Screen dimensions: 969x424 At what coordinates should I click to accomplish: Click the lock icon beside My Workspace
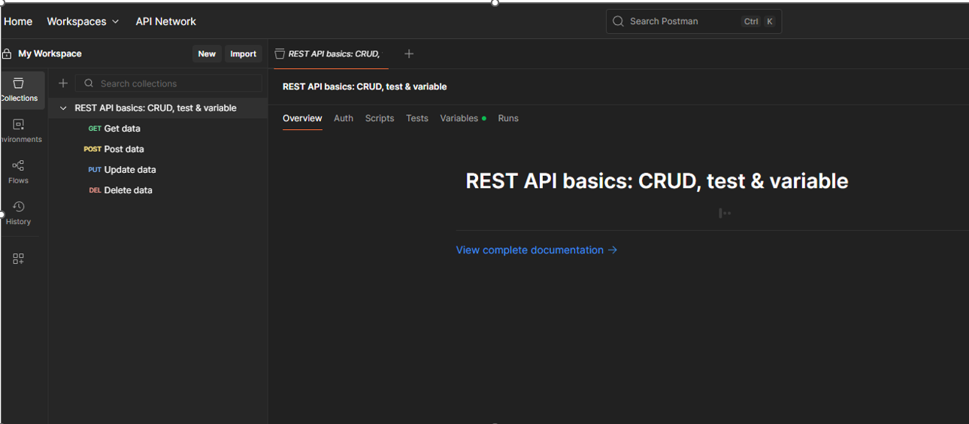pos(8,54)
